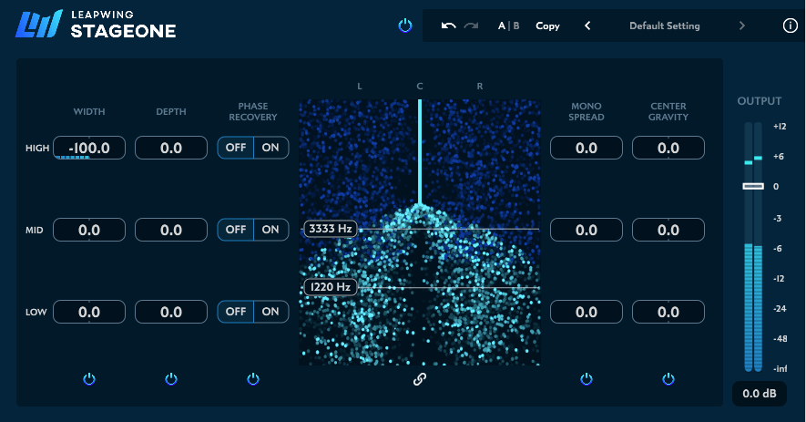
Task: Click the 3333 Hz crossover frequency label
Action: pos(330,229)
